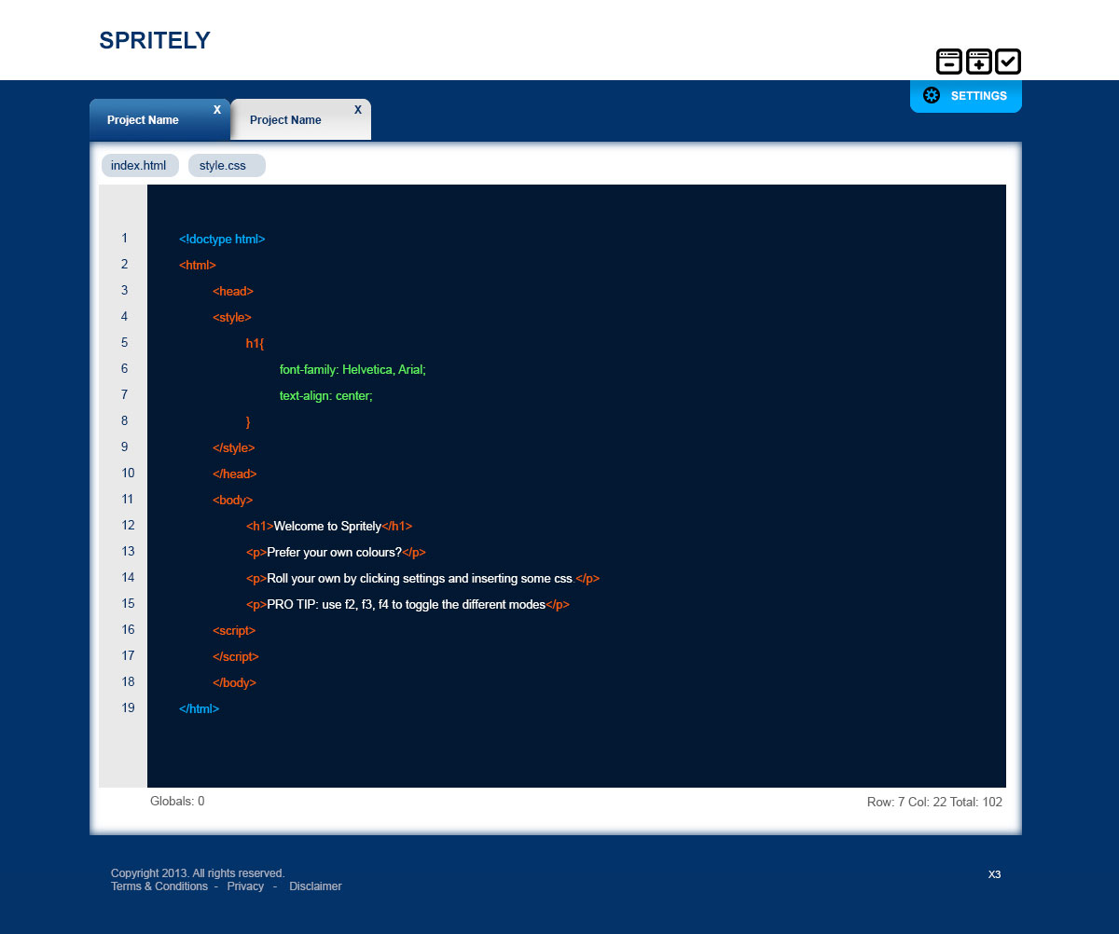
Task: Click line number 7 in the gutter
Action: click(124, 395)
